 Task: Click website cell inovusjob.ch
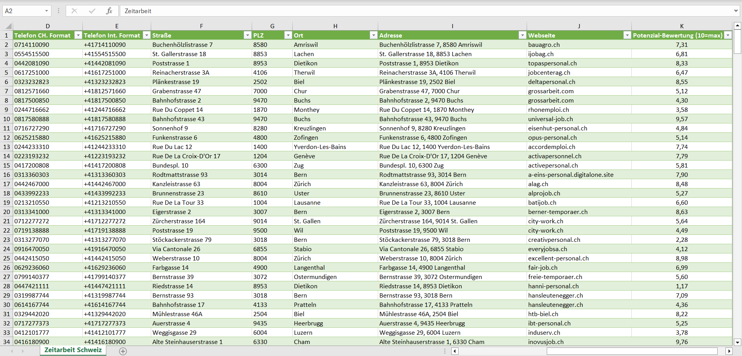pyautogui.click(x=579, y=342)
